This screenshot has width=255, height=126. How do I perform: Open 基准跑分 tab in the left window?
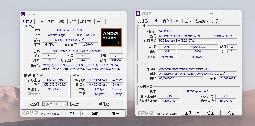tap(86, 21)
